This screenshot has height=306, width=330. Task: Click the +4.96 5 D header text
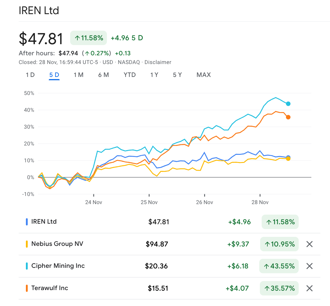click(x=127, y=38)
